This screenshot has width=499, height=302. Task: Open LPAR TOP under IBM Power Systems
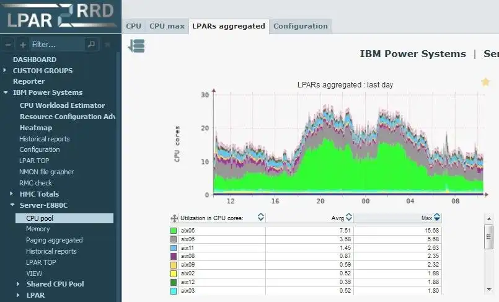(34, 161)
